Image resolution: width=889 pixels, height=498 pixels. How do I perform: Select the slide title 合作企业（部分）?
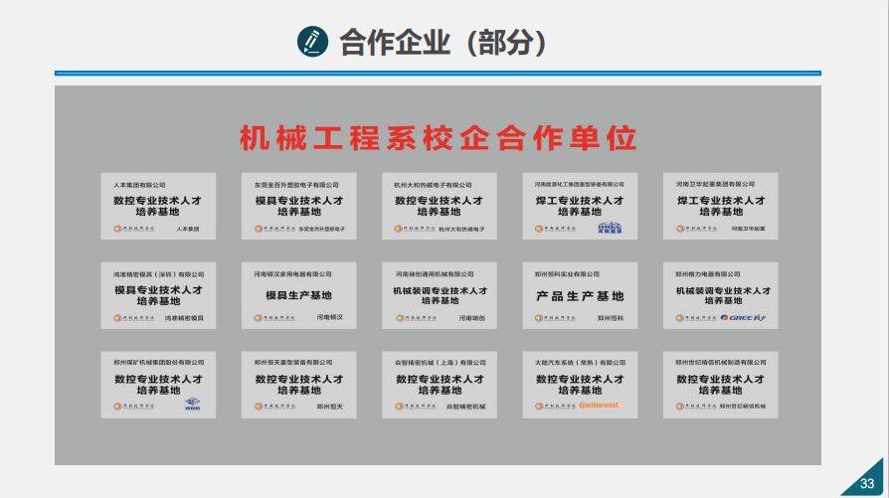[x=444, y=42]
